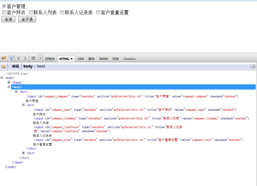Click the break-on-mutation icon beside 编辑
This screenshot has height=186, width=257.
pos(4,66)
